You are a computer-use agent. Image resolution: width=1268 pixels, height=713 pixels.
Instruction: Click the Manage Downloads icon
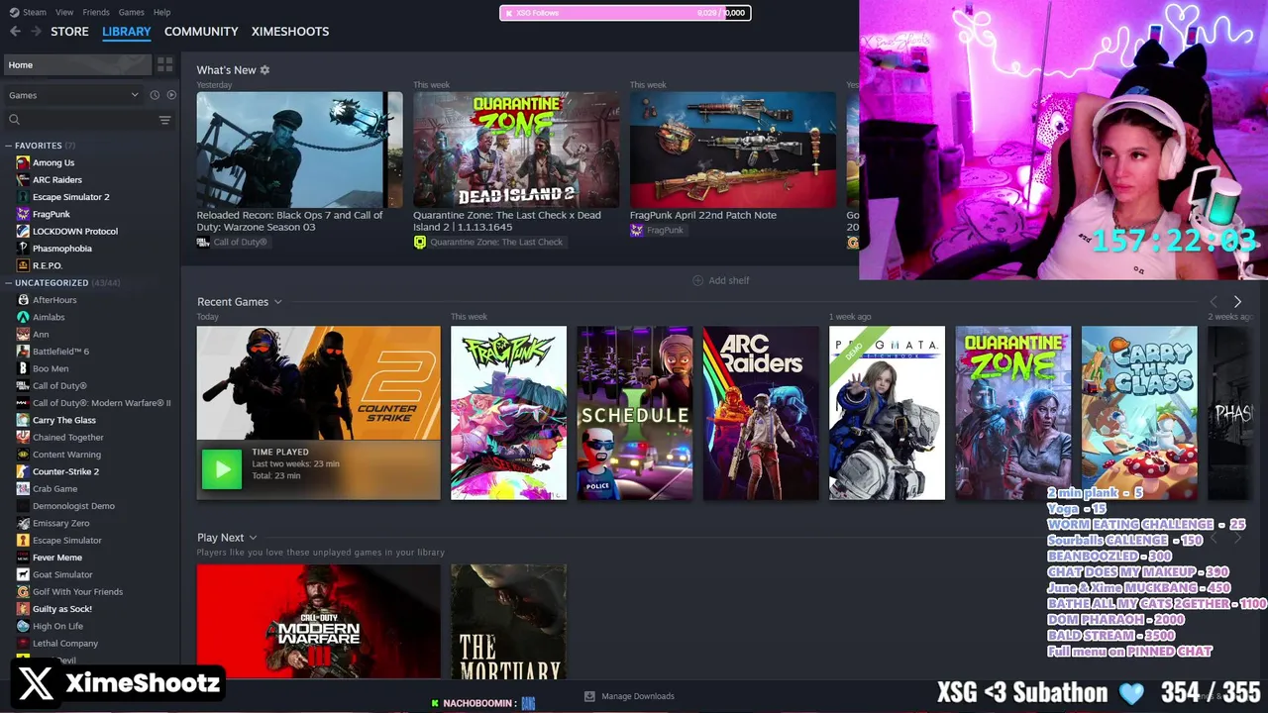tap(589, 696)
